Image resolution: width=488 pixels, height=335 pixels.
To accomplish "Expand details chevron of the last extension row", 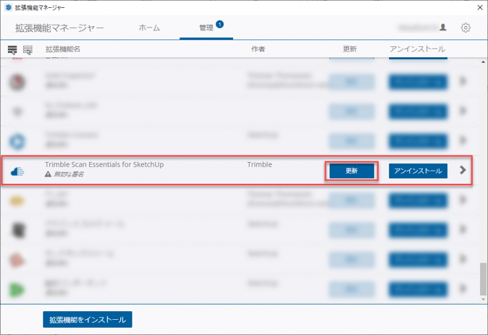I will [463, 287].
